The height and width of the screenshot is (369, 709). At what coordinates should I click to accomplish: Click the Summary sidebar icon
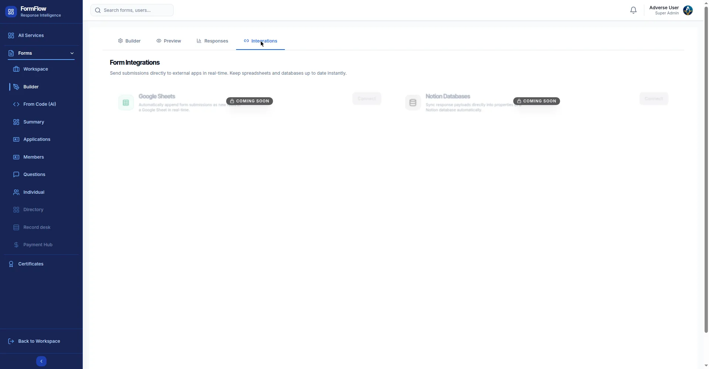(x=16, y=122)
